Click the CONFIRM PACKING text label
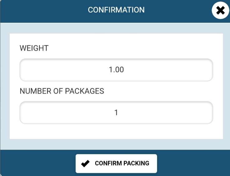Screen dimensions: 230x176 (x=122, y=163)
